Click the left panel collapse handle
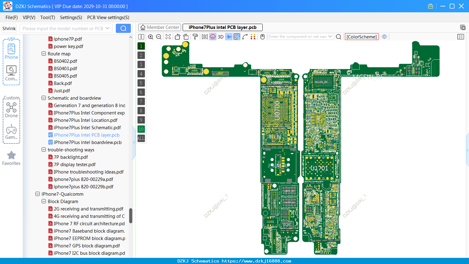 (x=134, y=142)
